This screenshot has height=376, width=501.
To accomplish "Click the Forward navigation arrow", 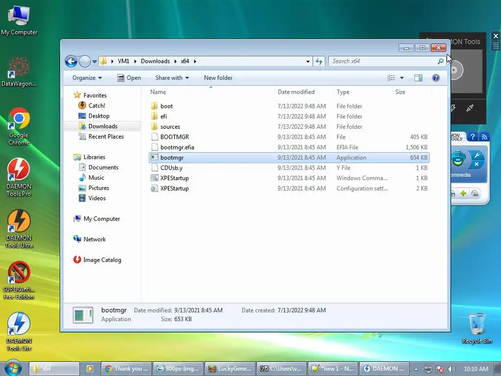I will click(x=85, y=61).
